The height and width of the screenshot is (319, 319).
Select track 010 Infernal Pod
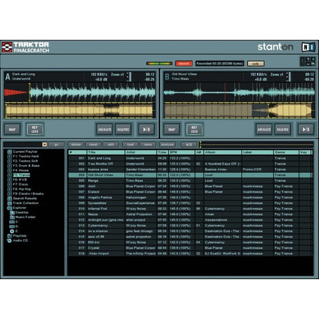coord(190,209)
